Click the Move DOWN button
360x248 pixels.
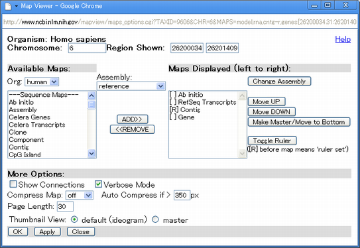(x=271, y=112)
